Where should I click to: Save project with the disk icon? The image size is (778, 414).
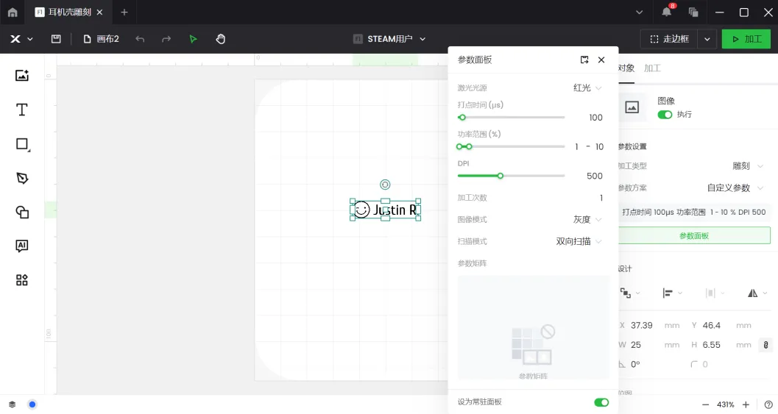tap(56, 39)
